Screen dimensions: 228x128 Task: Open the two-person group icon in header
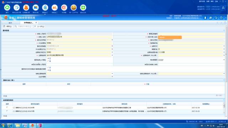tap(211, 18)
